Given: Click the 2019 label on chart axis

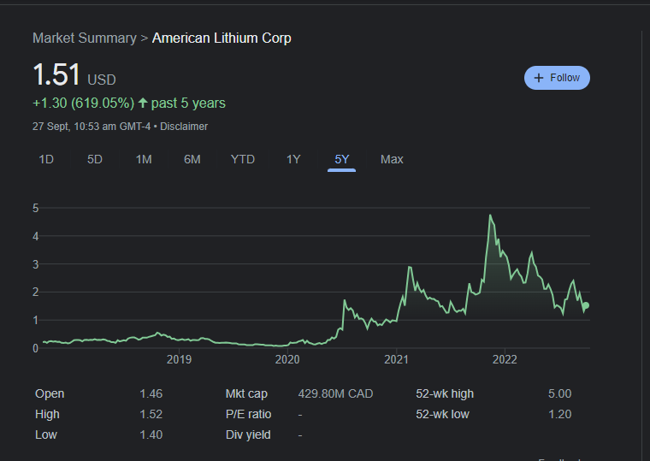Looking at the screenshot, I should [x=179, y=359].
